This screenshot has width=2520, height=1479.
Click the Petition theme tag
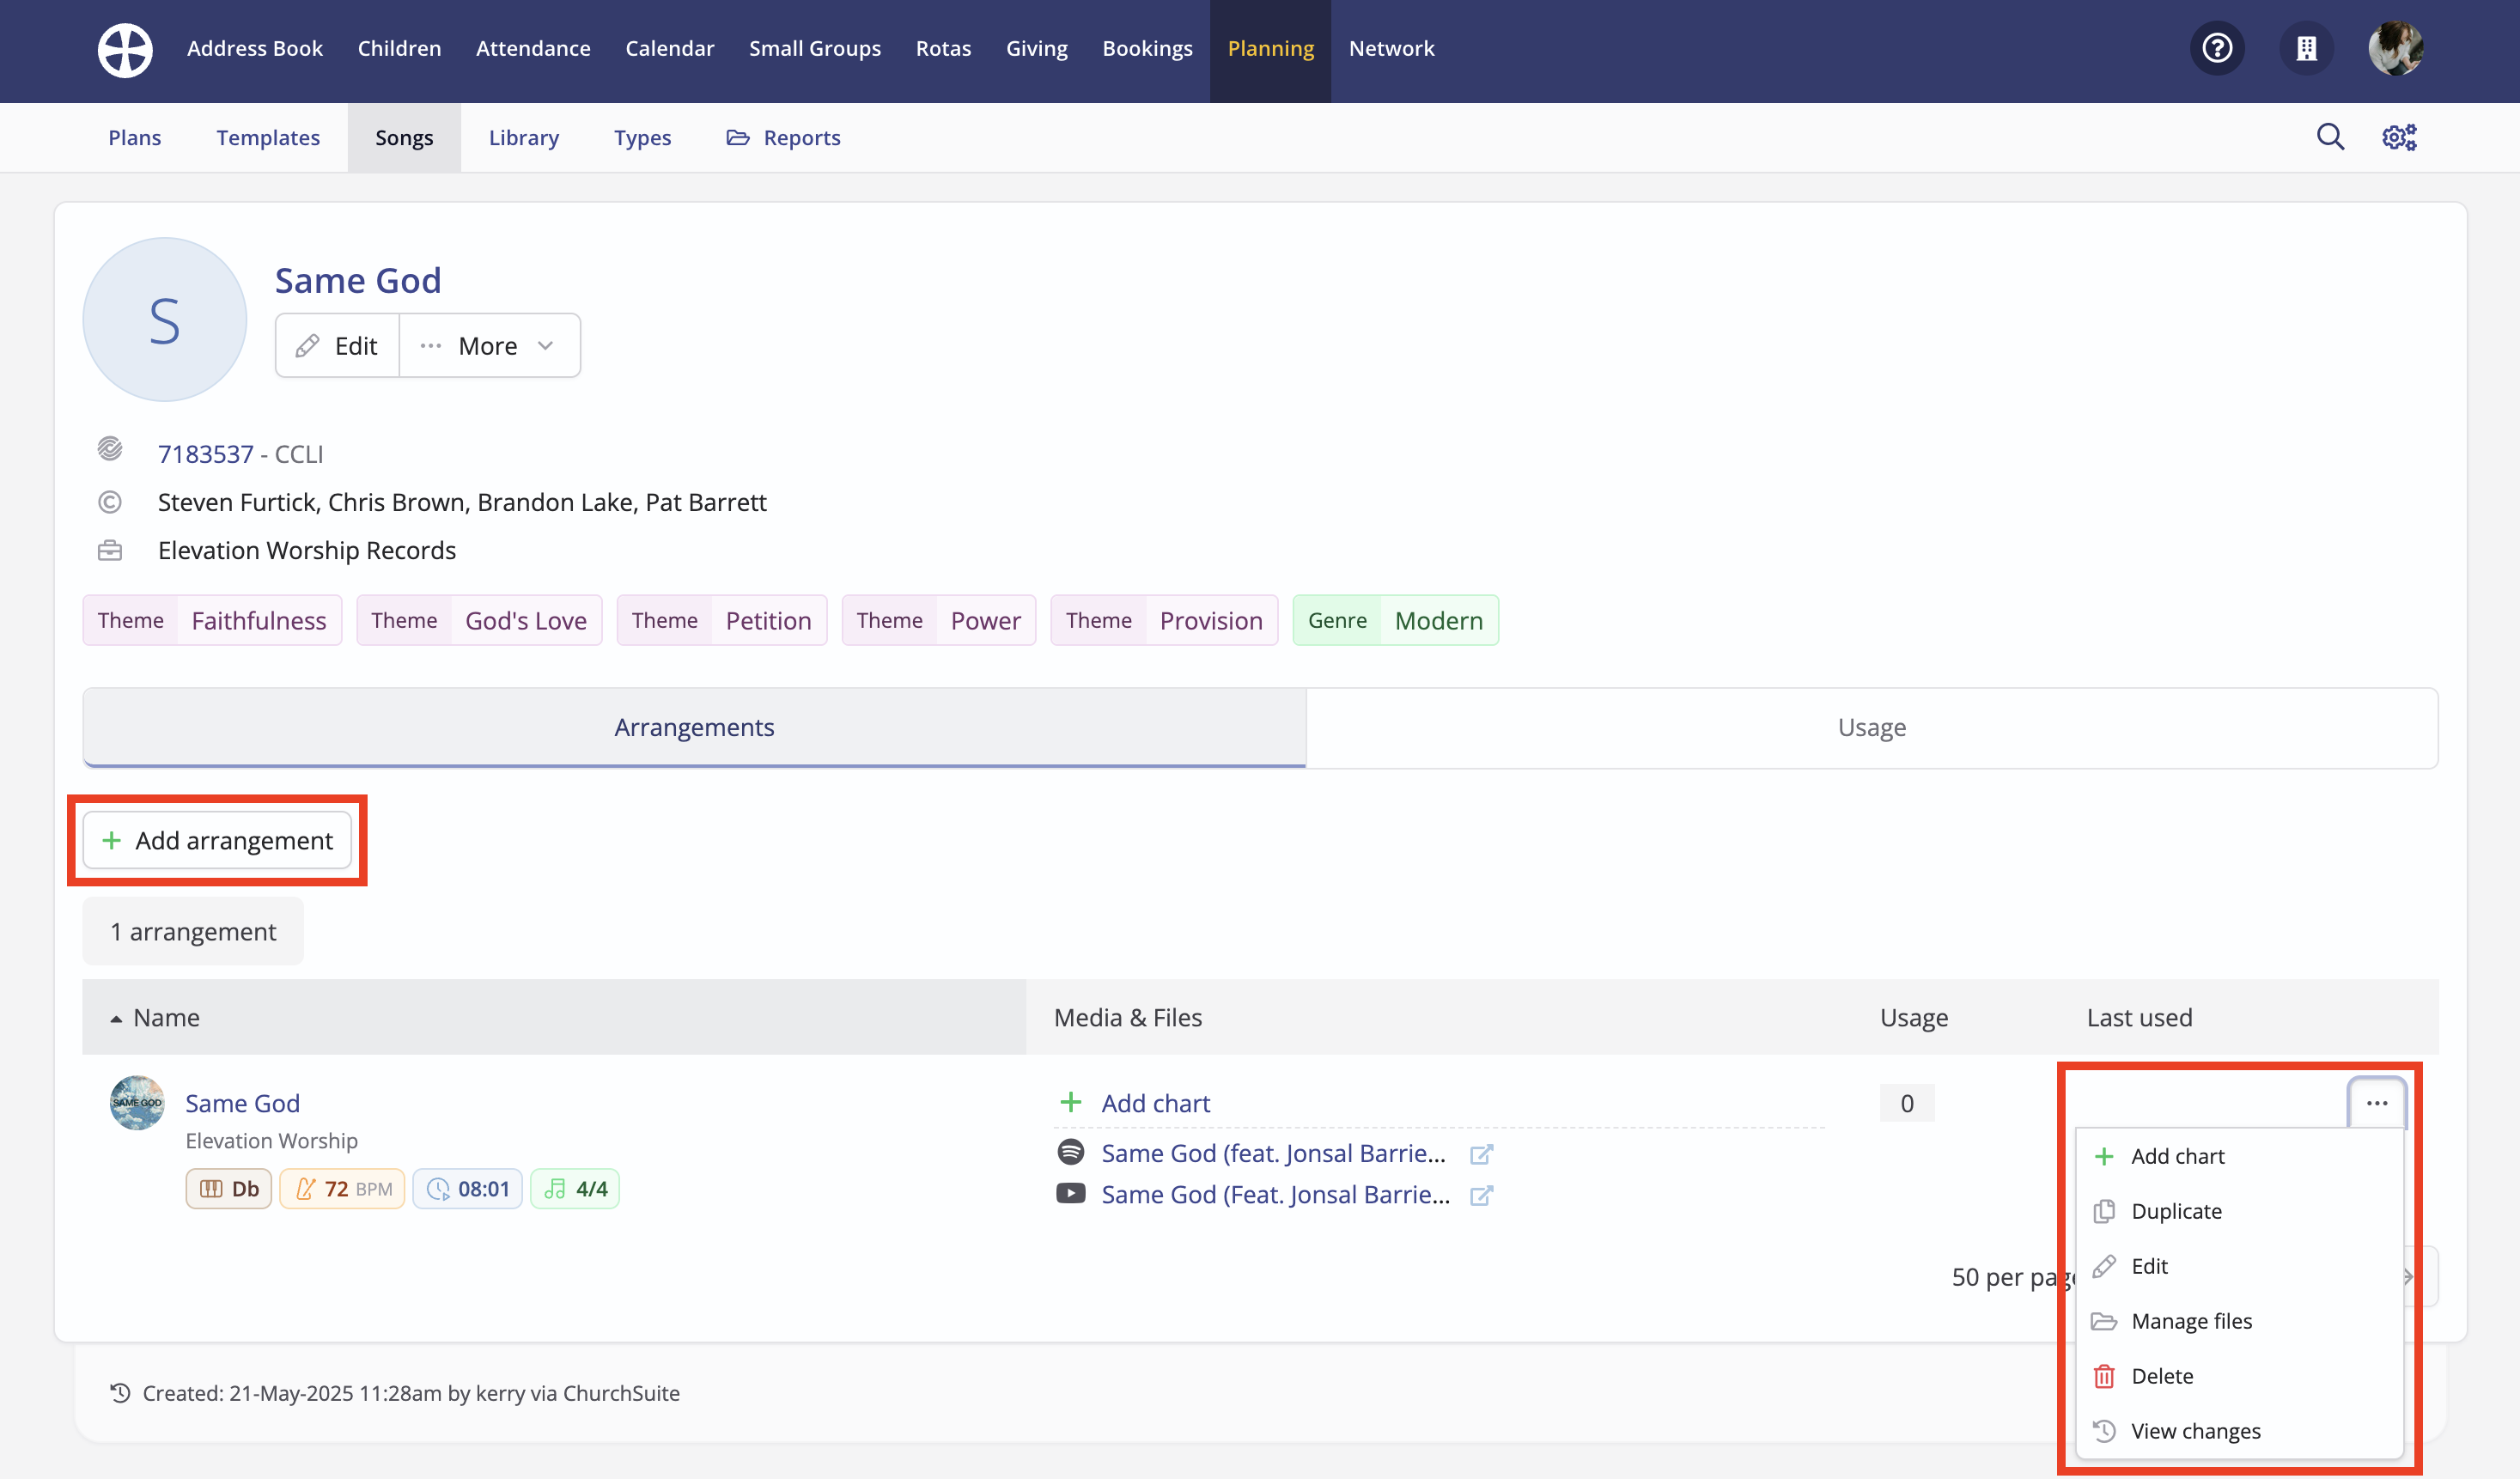[x=721, y=620]
